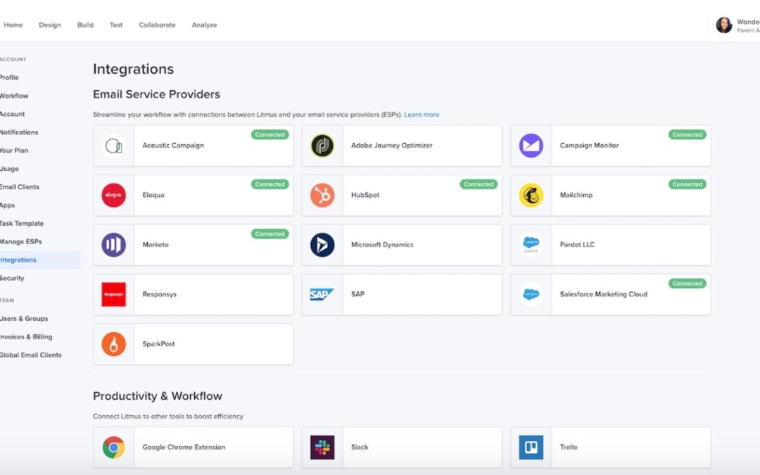The image size is (760, 475).
Task: Click the Microsoft Dynamics logo icon
Action: click(322, 245)
